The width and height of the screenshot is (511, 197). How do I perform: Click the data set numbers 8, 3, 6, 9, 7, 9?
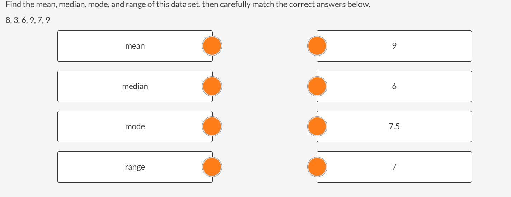[28, 20]
